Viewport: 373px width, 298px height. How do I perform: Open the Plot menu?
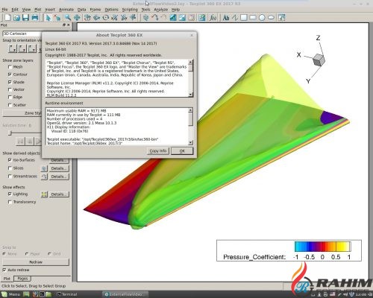click(x=38, y=10)
